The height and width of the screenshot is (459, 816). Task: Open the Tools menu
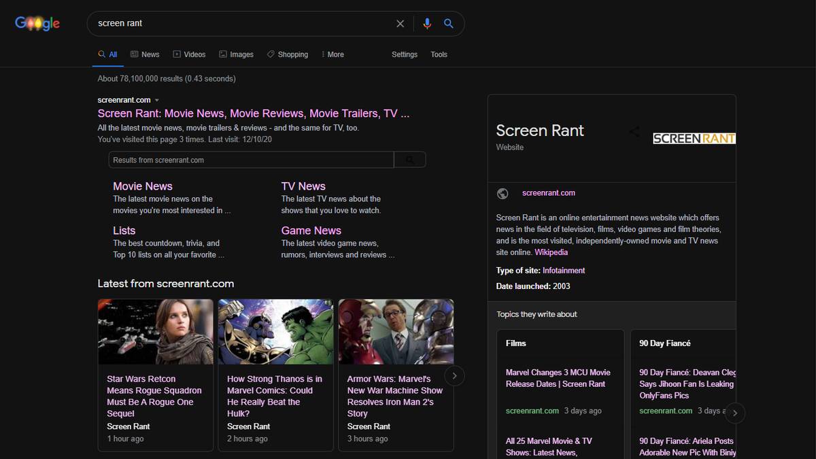(439, 54)
